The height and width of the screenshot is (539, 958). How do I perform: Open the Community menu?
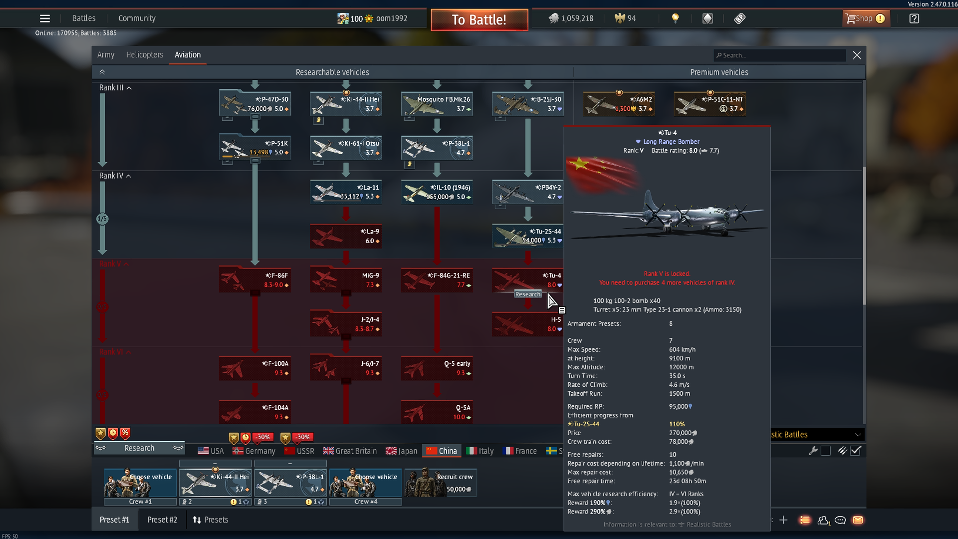(137, 18)
